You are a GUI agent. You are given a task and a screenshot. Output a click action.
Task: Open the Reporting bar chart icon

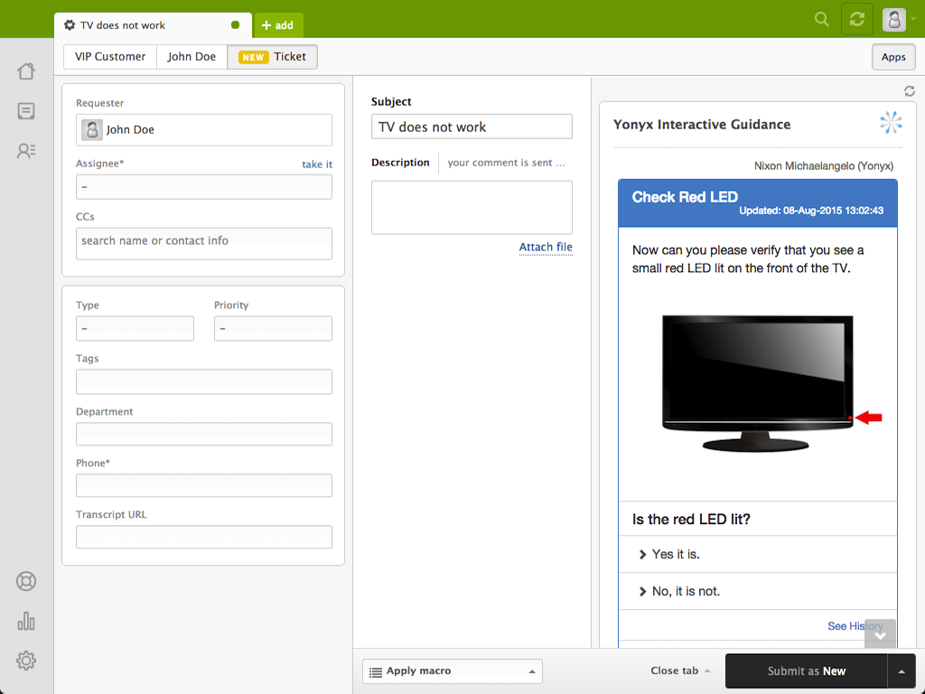click(x=26, y=621)
